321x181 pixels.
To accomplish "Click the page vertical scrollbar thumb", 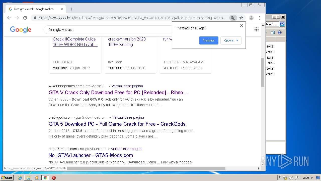I will coord(263,72).
